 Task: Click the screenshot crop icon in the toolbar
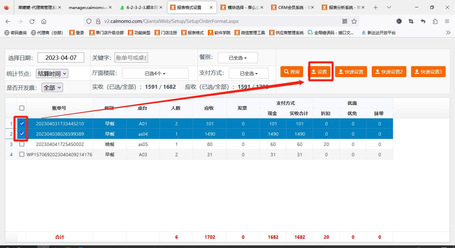[411, 21]
